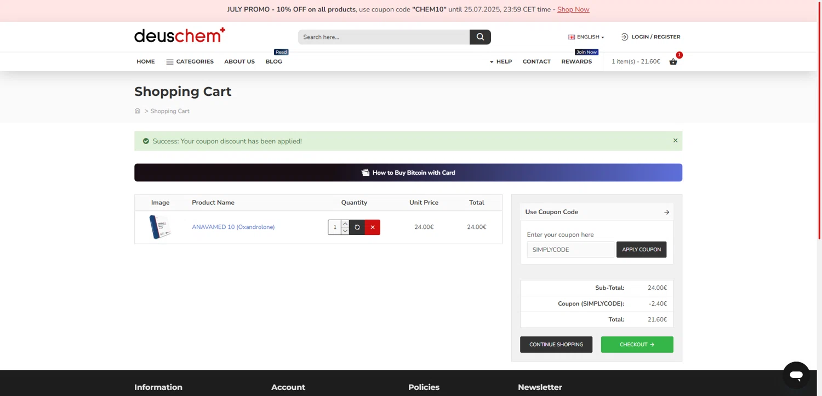This screenshot has width=822, height=396.
Task: Refresh ANAVAMED quantity with update icon
Action: [357, 227]
